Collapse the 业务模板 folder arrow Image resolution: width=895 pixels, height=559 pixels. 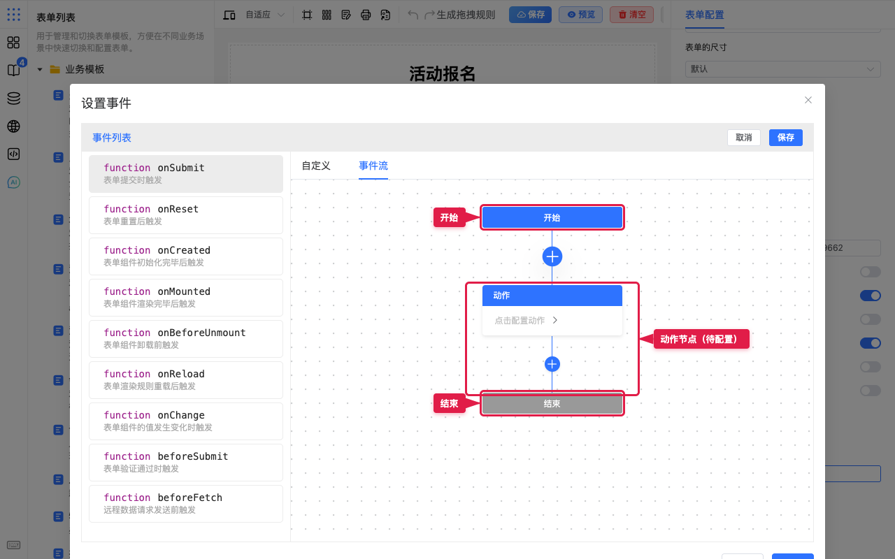[40, 69]
